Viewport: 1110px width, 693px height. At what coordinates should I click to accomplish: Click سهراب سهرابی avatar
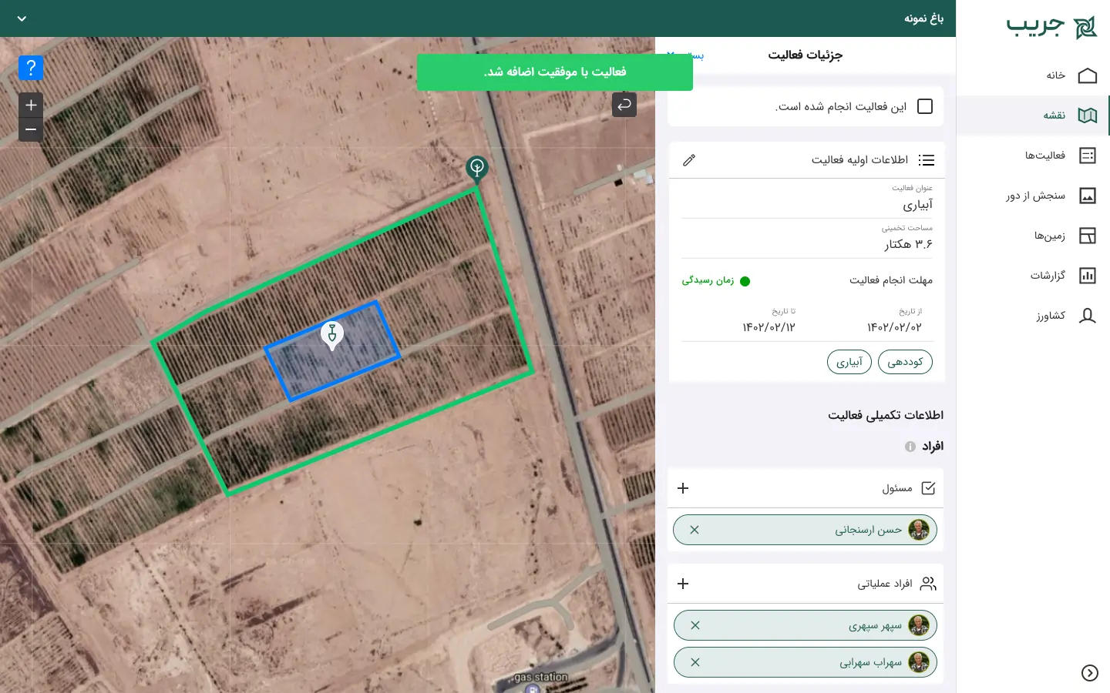tap(919, 662)
